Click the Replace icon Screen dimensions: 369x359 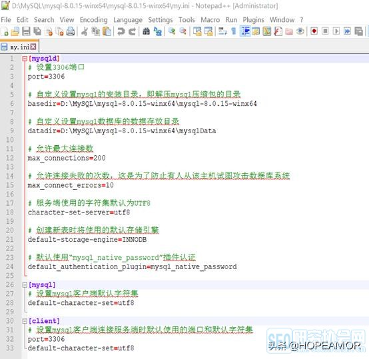click(x=157, y=31)
